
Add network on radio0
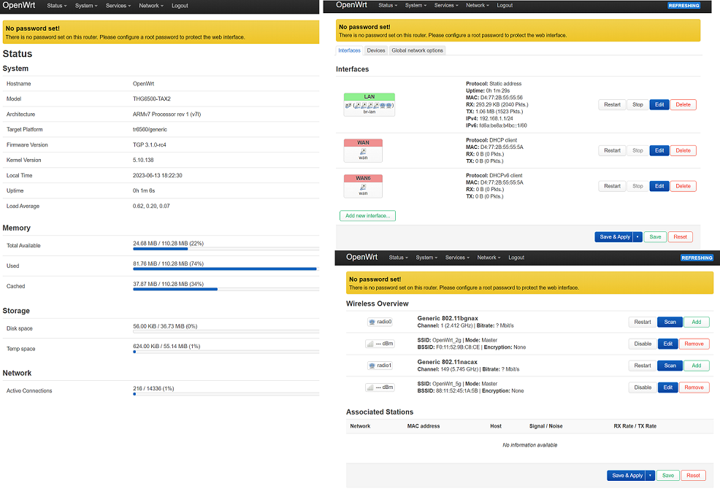click(x=696, y=322)
